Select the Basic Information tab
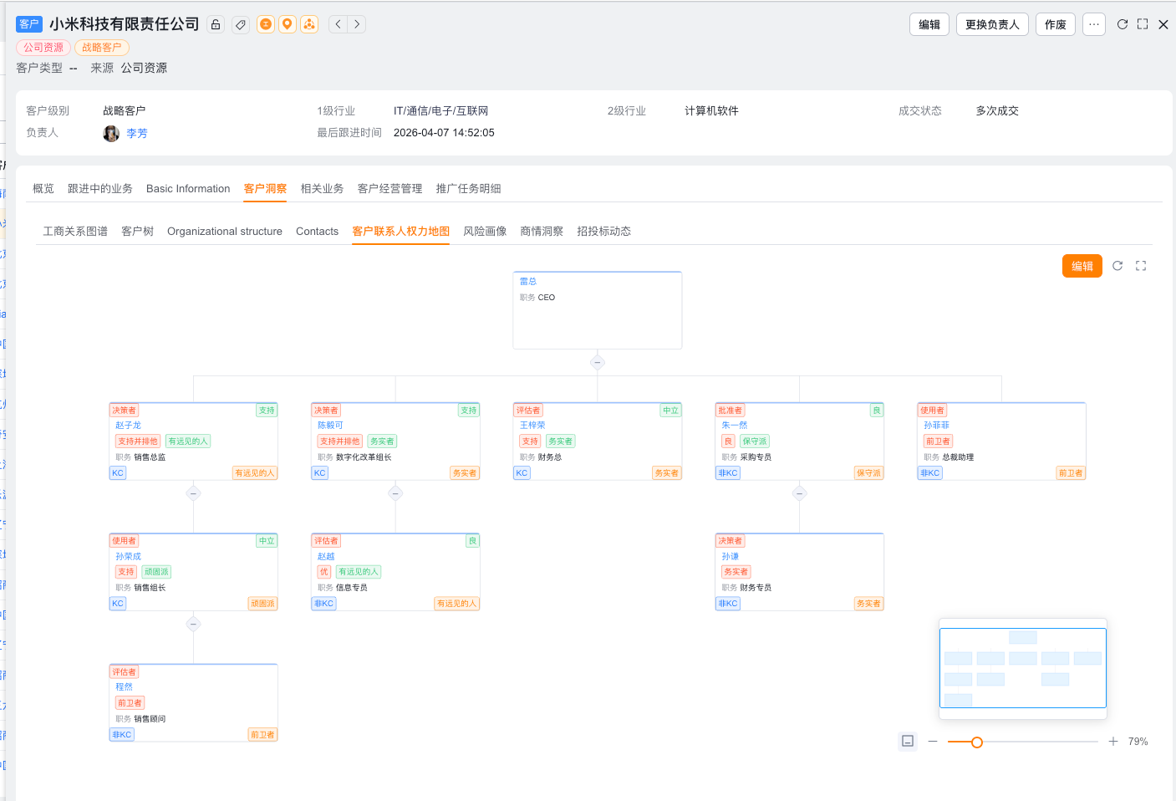The image size is (1176, 801). (x=188, y=189)
